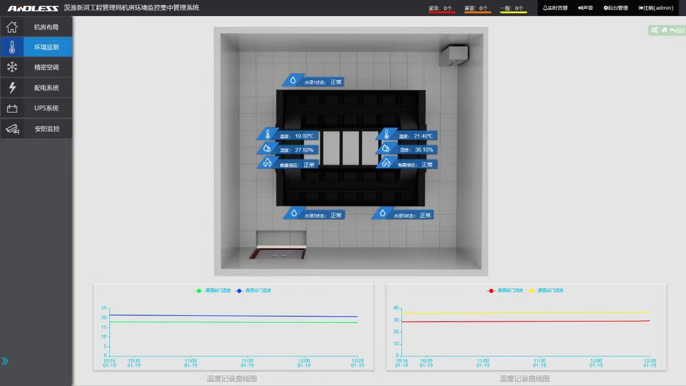
Task: Click the green gears icon near 返回
Action: click(x=654, y=31)
